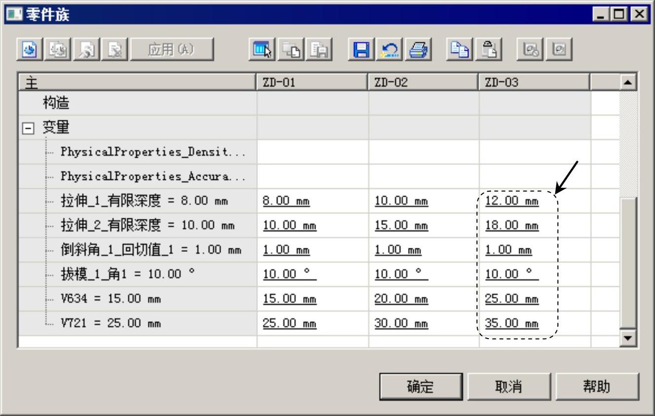Screen dimensions: 655x416
Task: Click ZD-01 value 10.00 mm for 拉伸_2
Action: 289,226
